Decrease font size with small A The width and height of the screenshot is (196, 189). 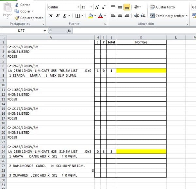pos(104,7)
